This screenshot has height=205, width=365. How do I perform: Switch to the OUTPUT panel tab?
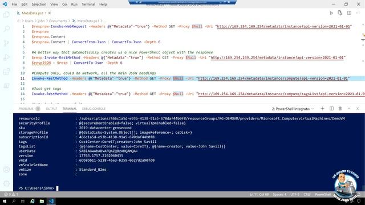[51, 109]
